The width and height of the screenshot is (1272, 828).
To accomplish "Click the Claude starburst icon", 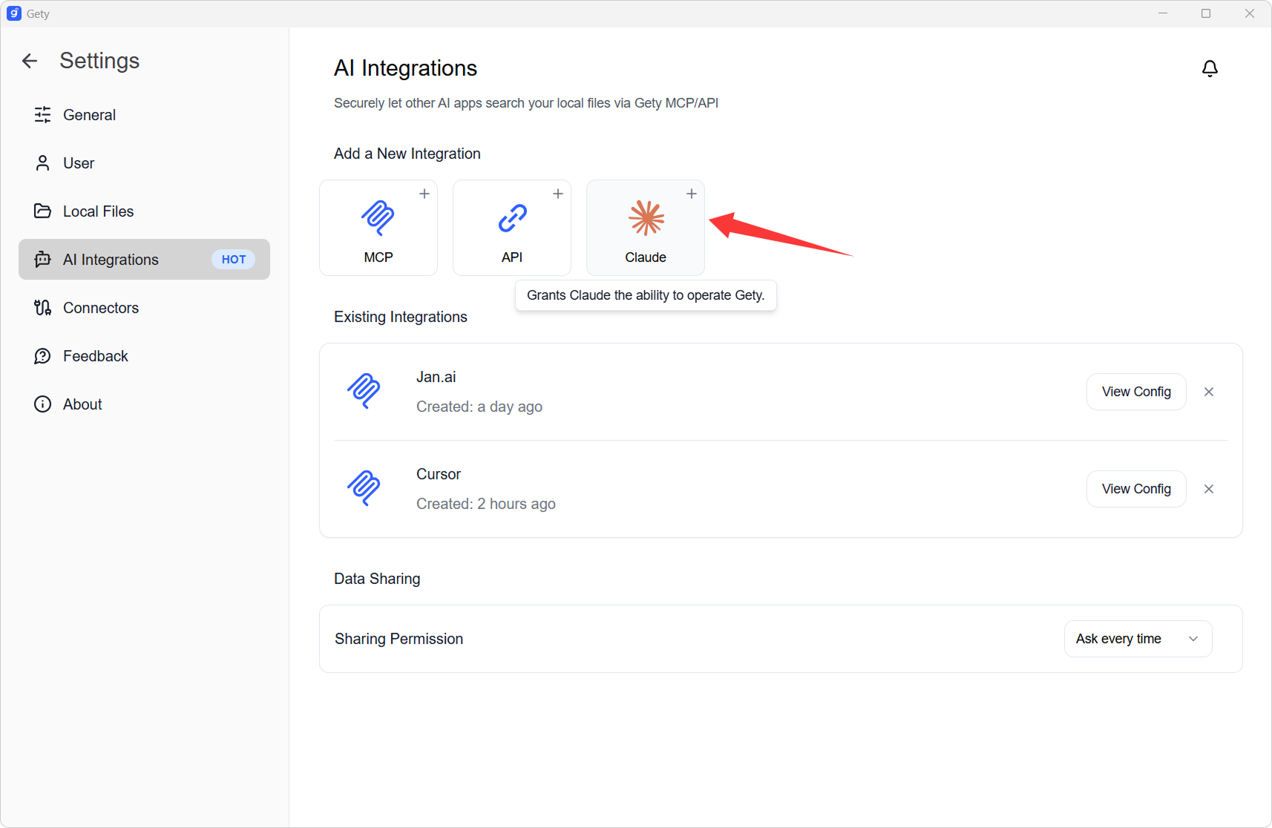I will pos(646,218).
